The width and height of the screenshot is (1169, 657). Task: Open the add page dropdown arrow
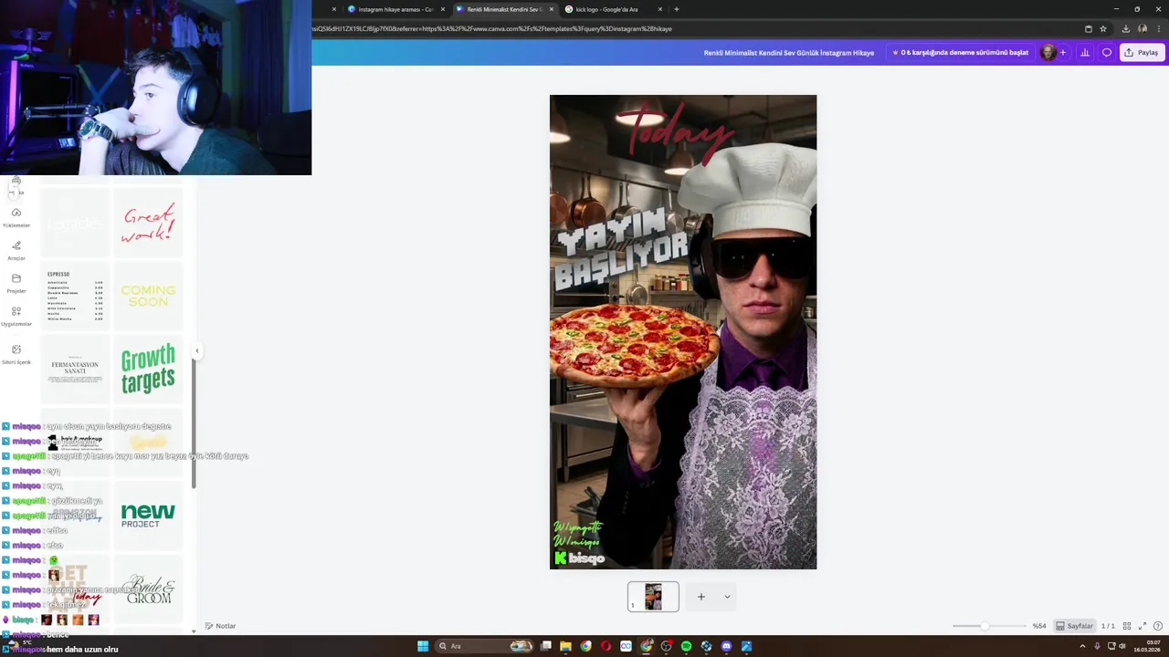coord(727,597)
